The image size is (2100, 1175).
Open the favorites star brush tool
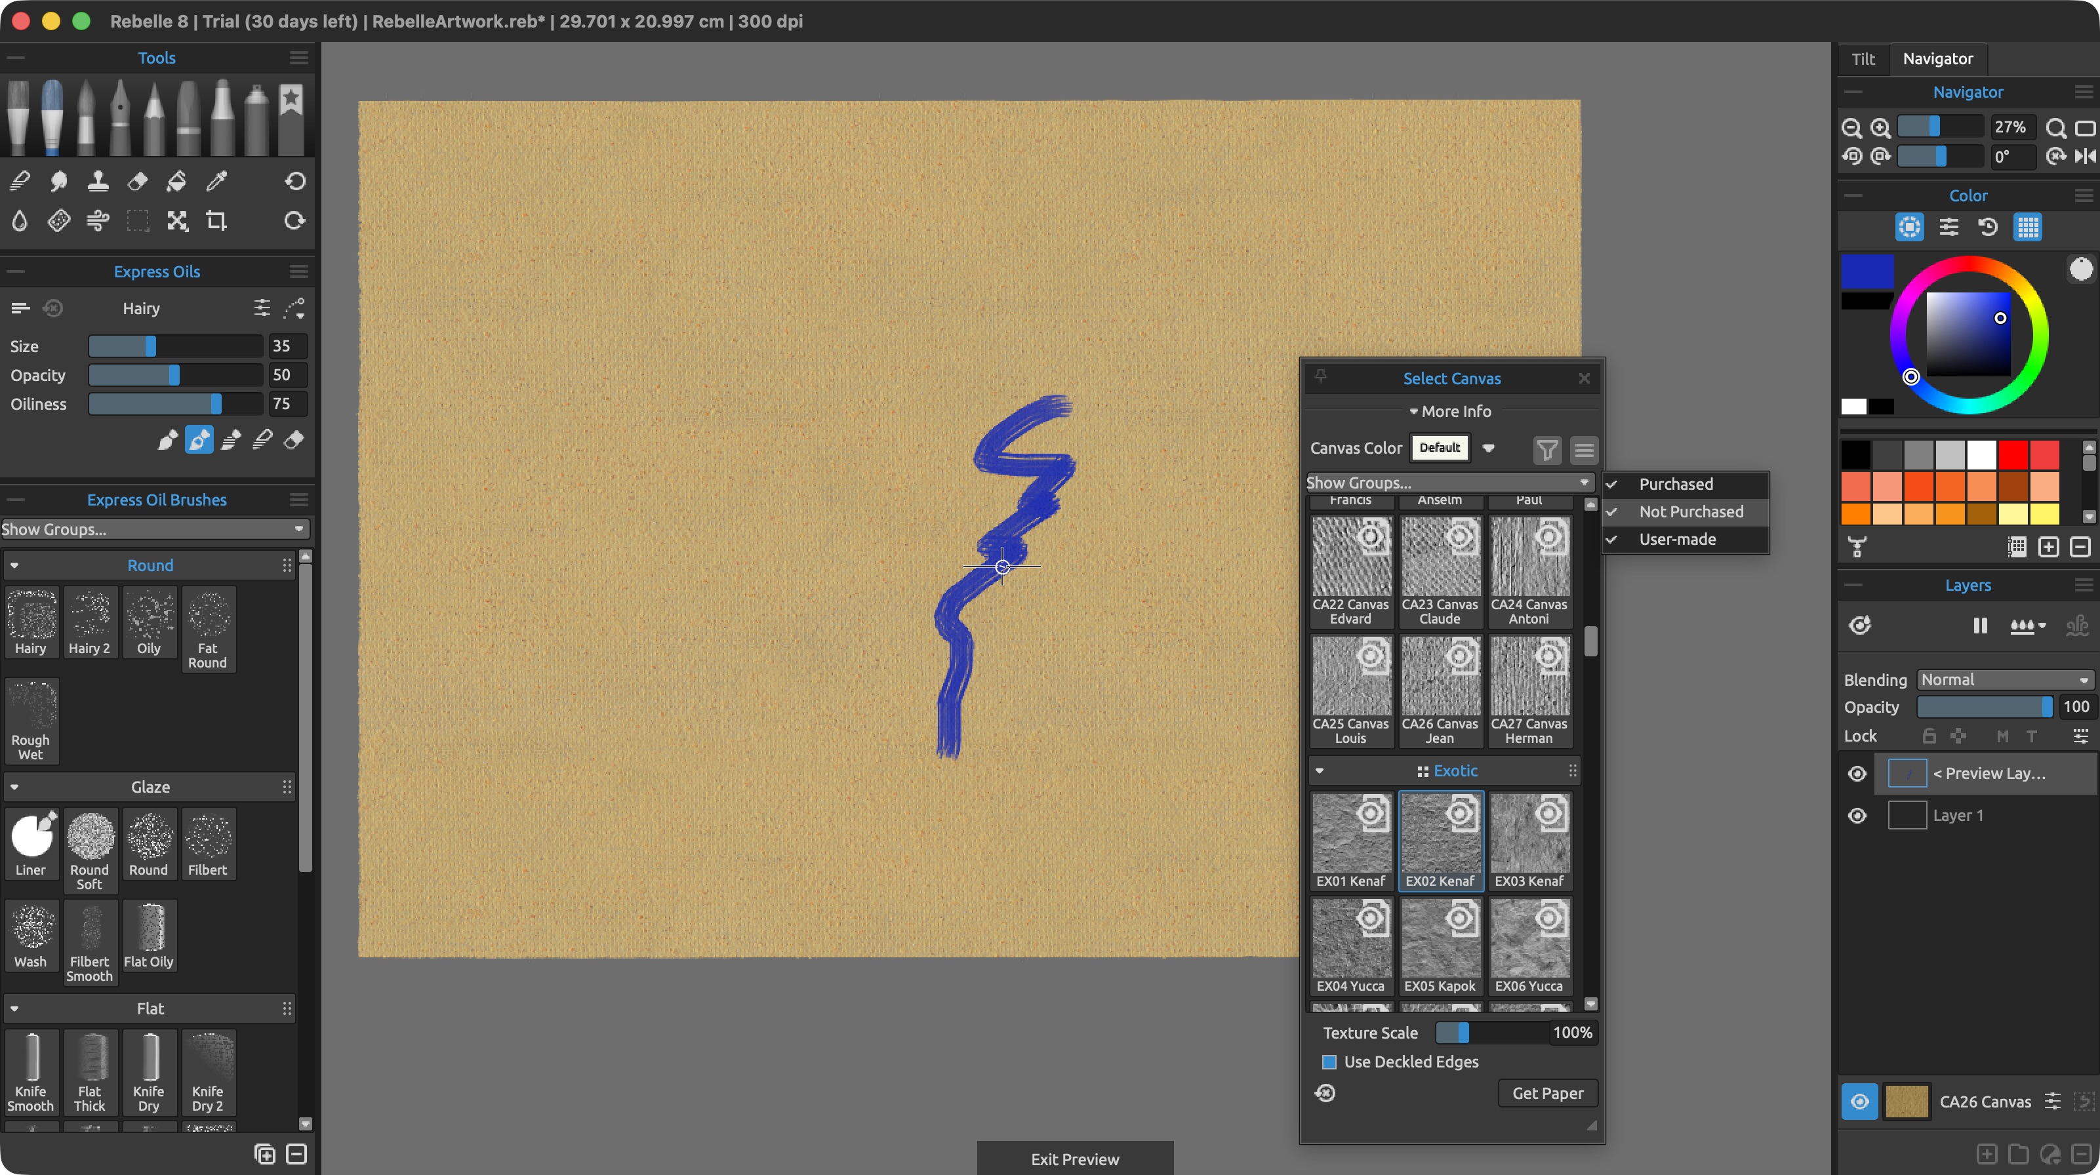291,118
